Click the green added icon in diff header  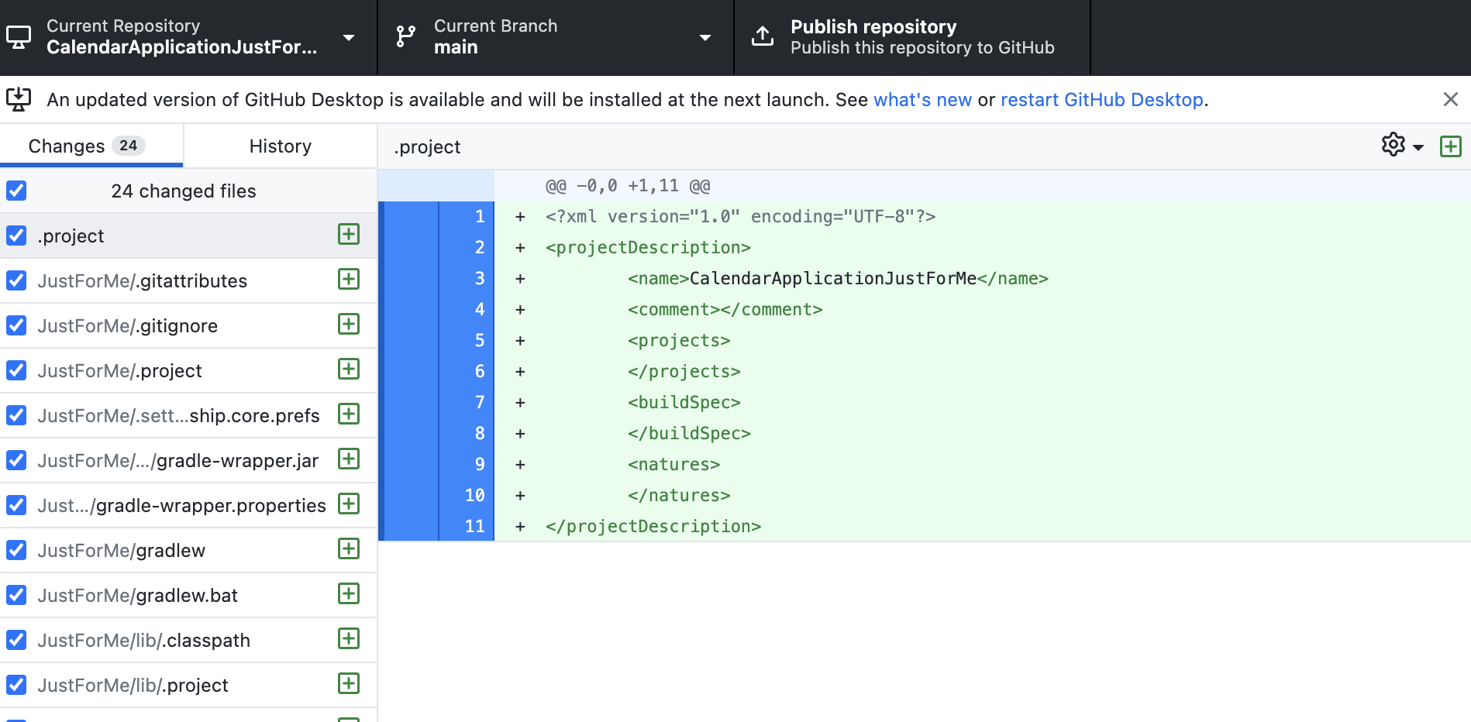pyautogui.click(x=1451, y=146)
